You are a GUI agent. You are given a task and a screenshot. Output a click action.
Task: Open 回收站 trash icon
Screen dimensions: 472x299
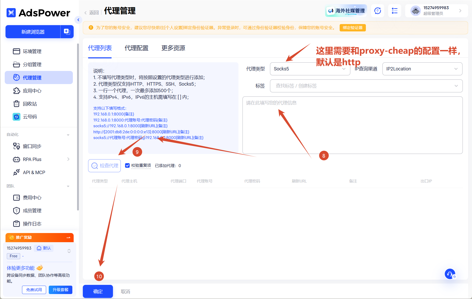point(17,104)
